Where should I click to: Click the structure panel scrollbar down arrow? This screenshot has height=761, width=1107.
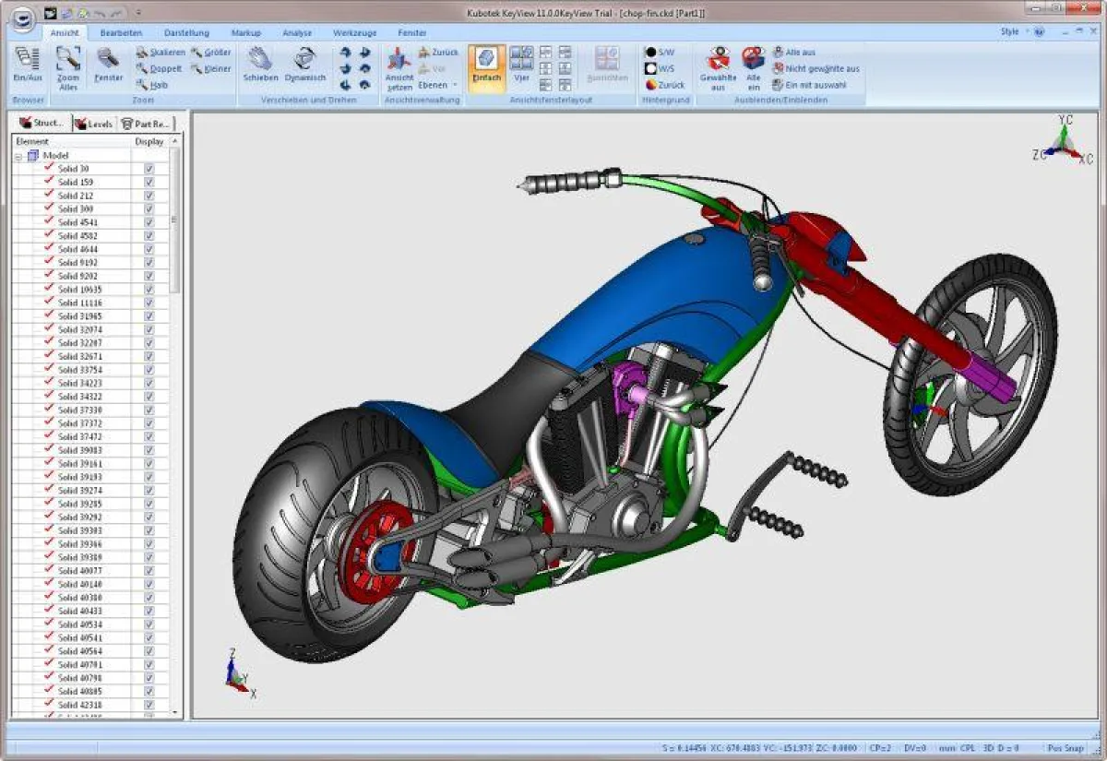coord(175,710)
